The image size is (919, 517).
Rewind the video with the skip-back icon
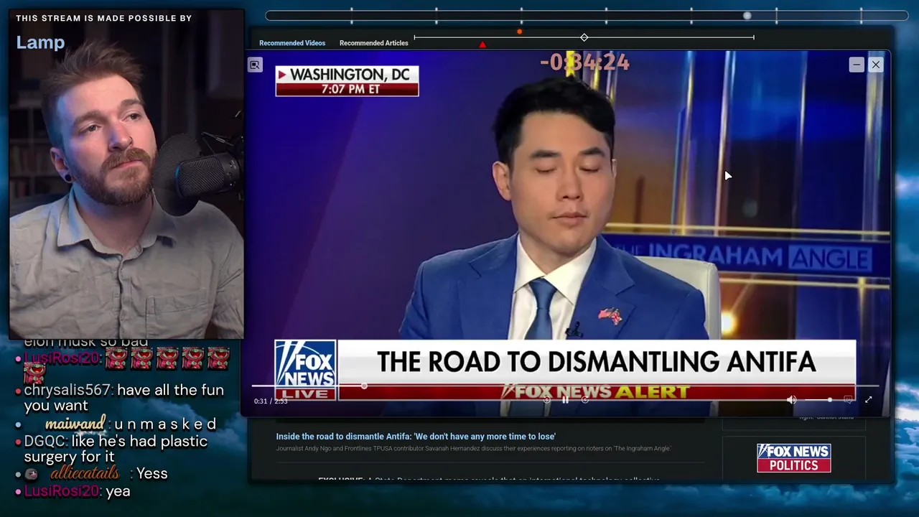[x=546, y=400]
